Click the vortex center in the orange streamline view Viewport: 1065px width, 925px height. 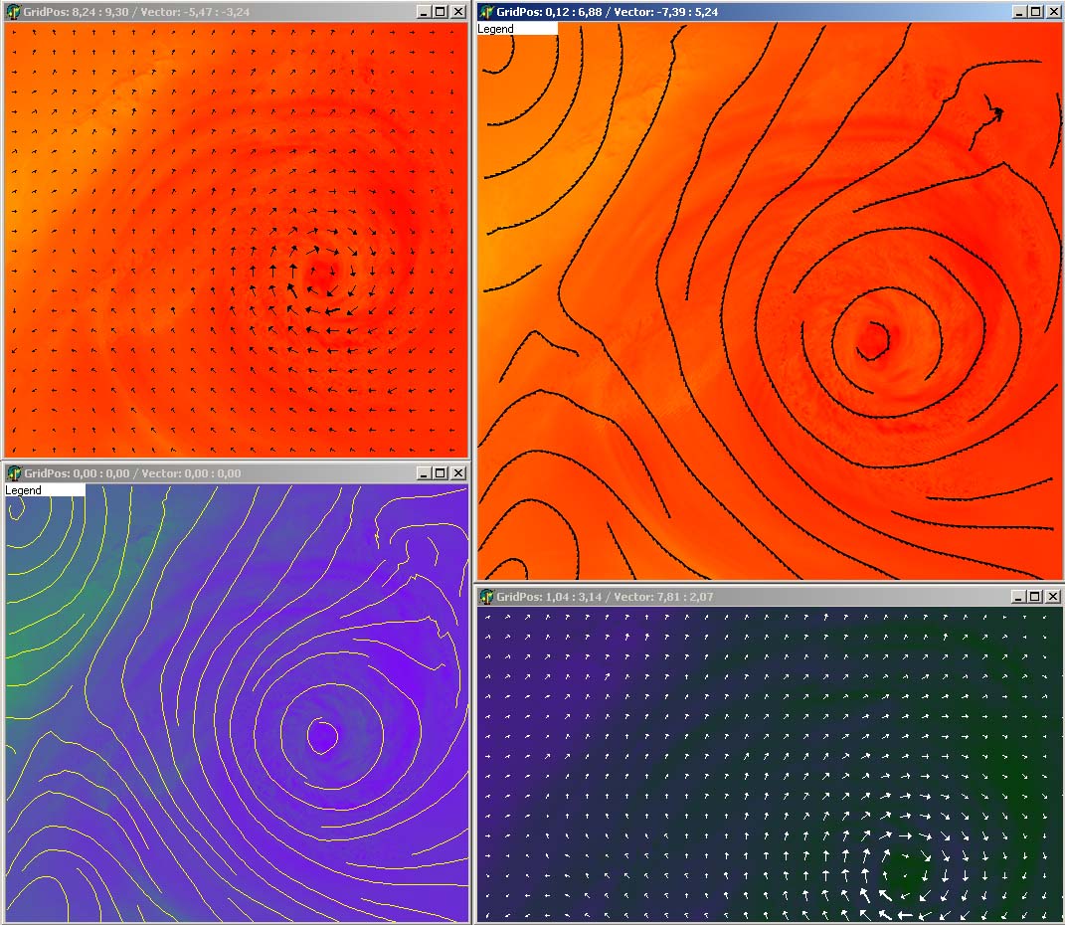[x=874, y=338]
